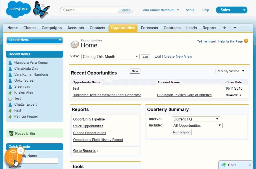Open Help for this Page link
The image size is (256, 169).
click(x=230, y=41)
